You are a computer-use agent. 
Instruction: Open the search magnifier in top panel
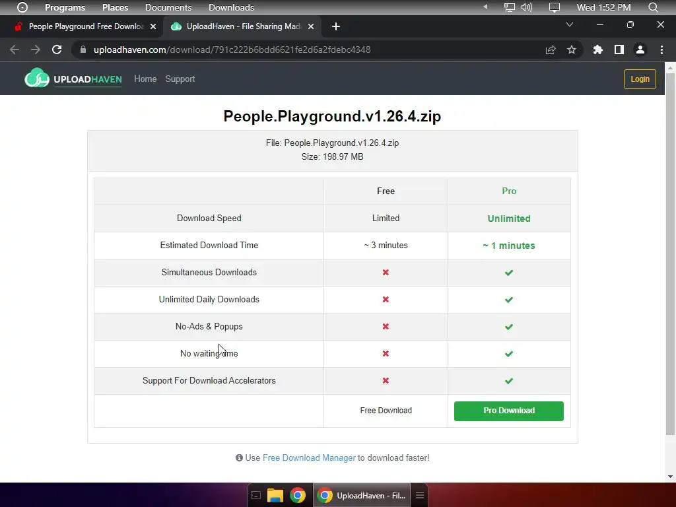654,7
